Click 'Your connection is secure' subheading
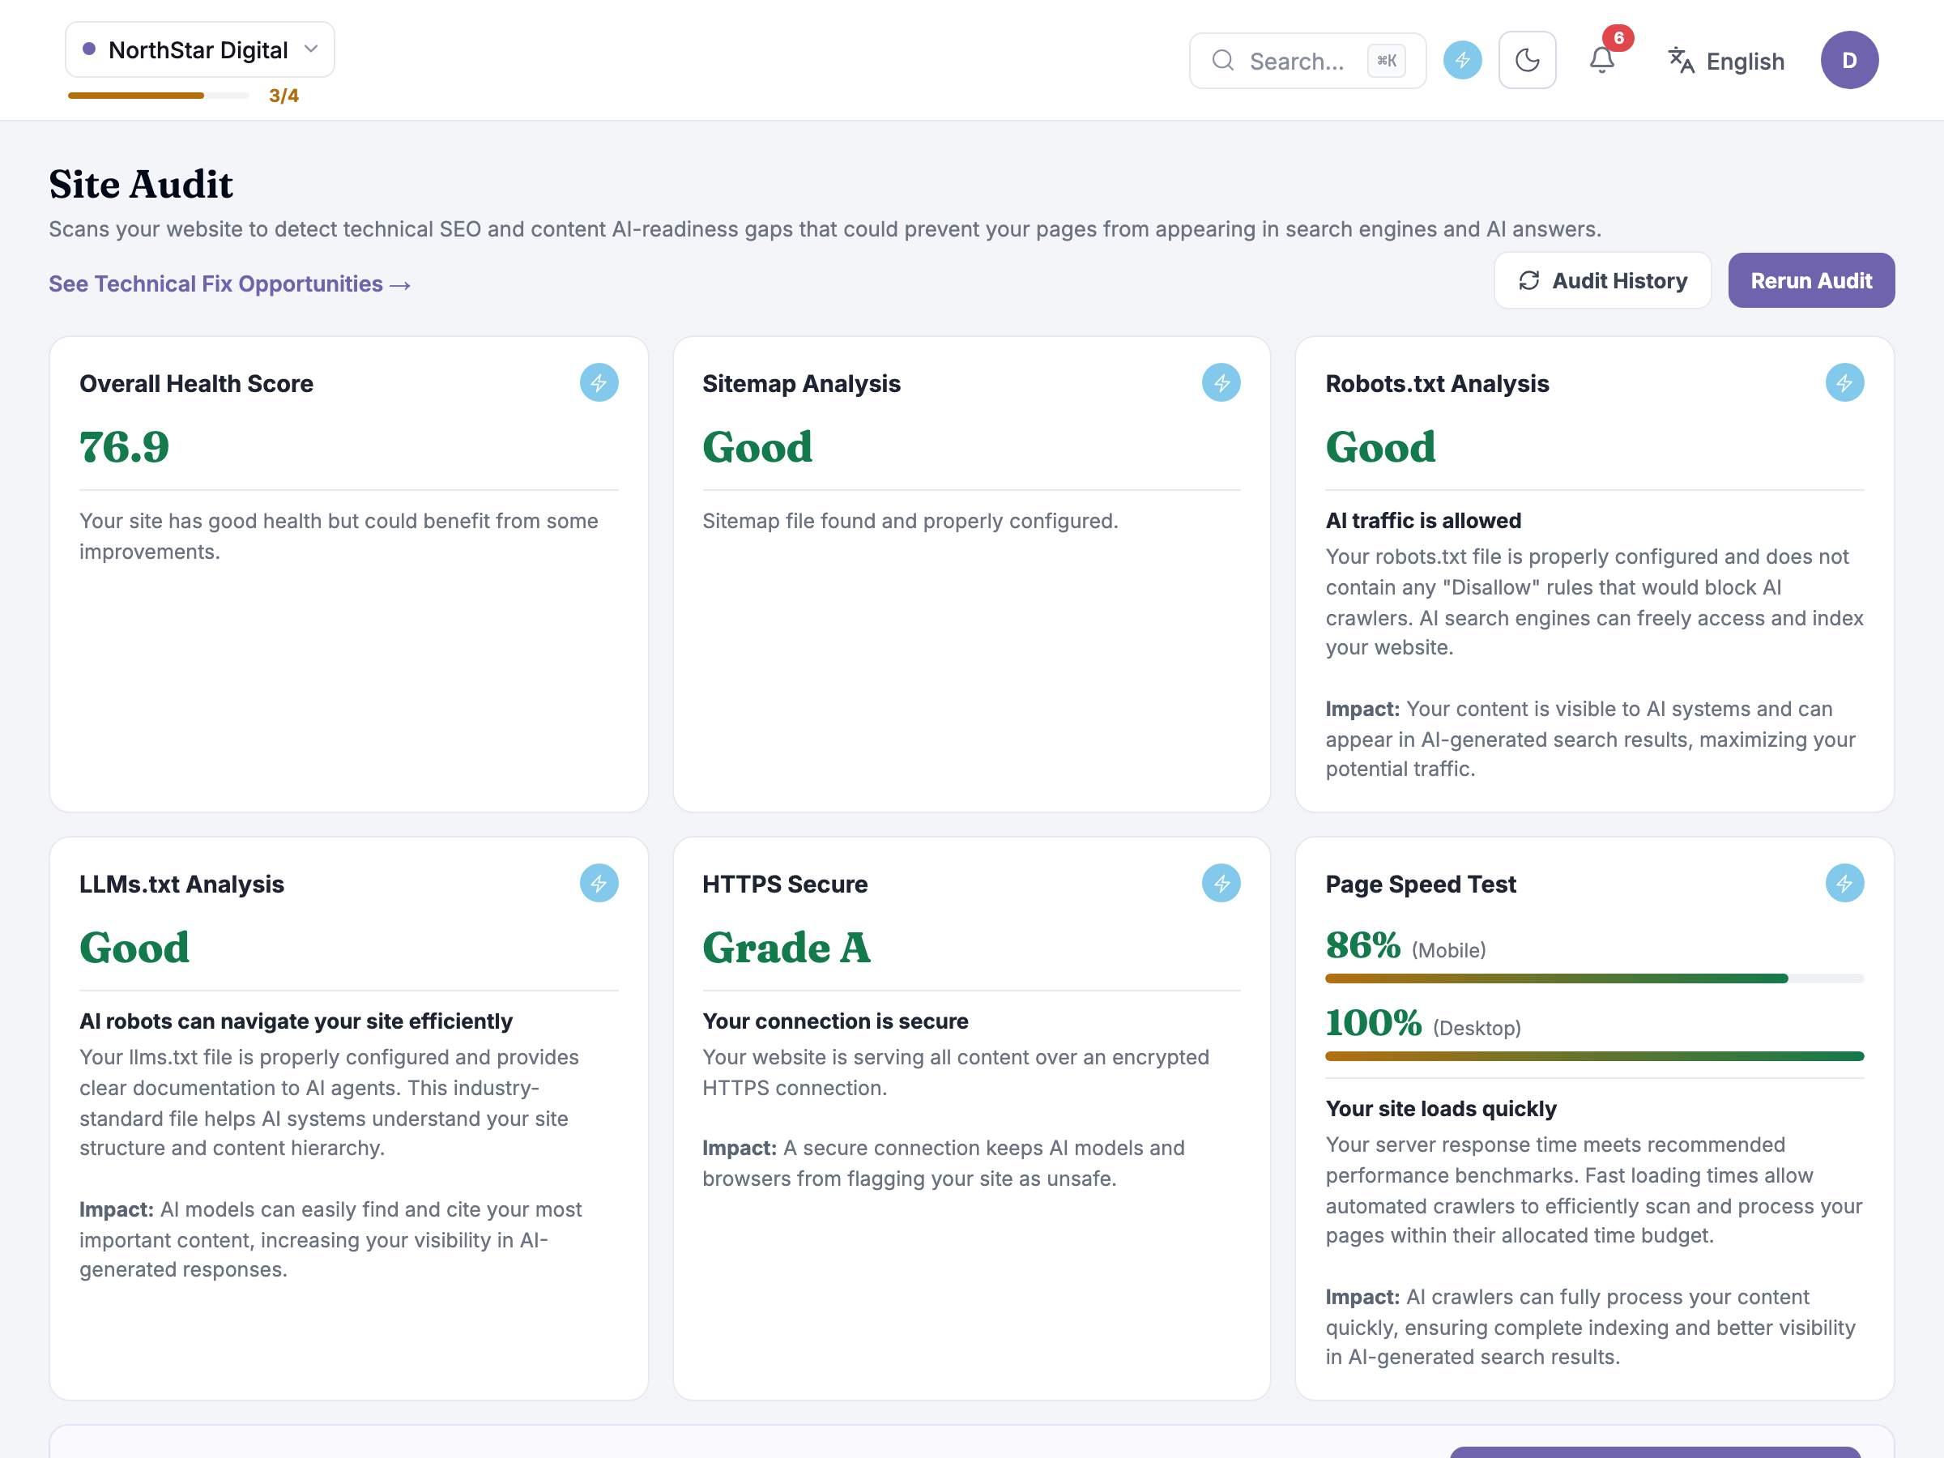The image size is (1944, 1458). click(x=835, y=1021)
